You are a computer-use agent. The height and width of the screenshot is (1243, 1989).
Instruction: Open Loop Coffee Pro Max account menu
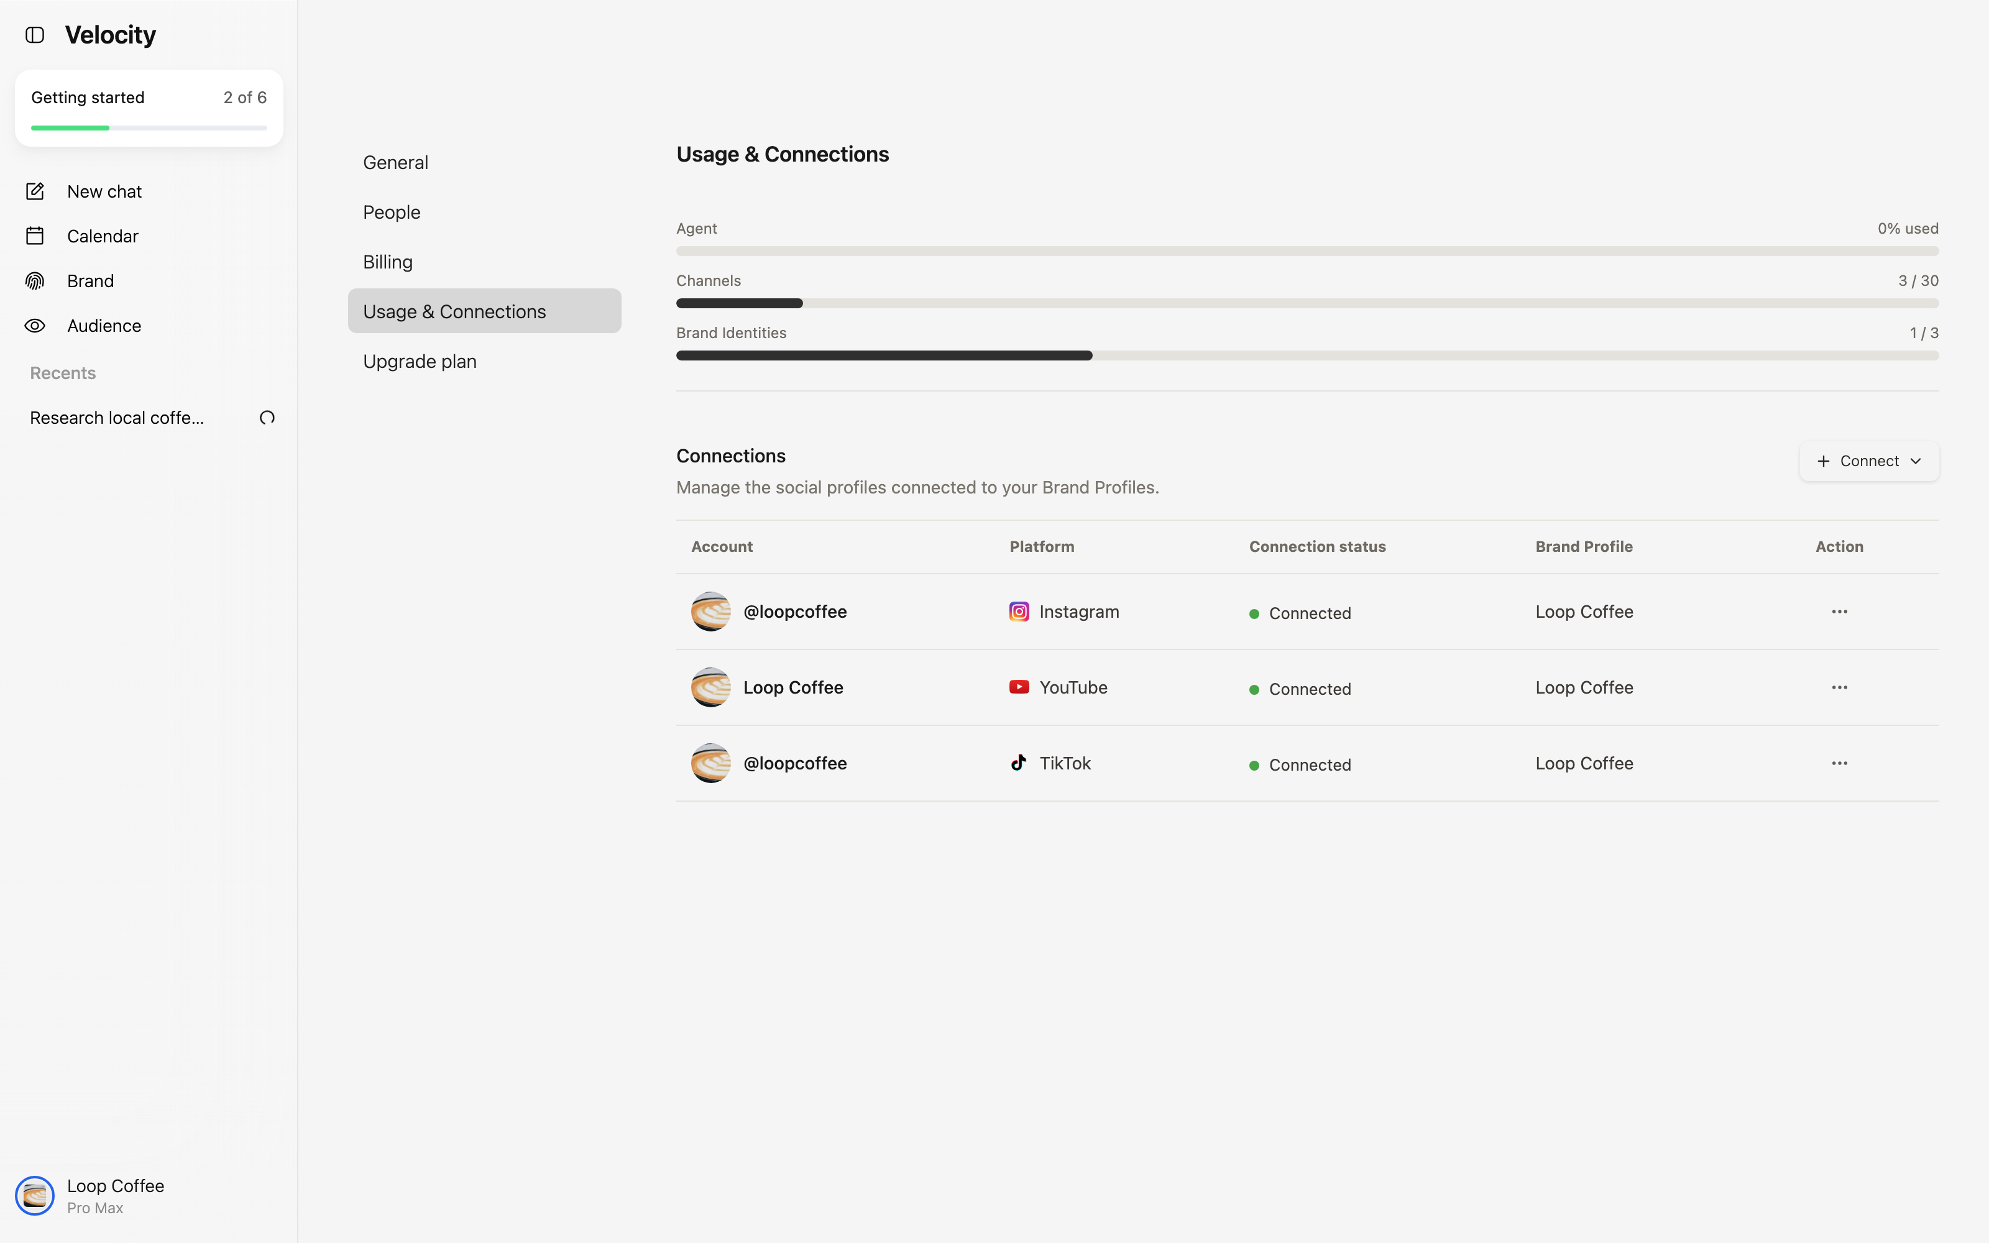(x=149, y=1195)
